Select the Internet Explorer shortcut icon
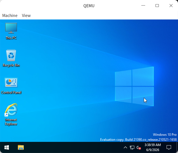This screenshot has width=178, height=153. click(x=11, y=114)
